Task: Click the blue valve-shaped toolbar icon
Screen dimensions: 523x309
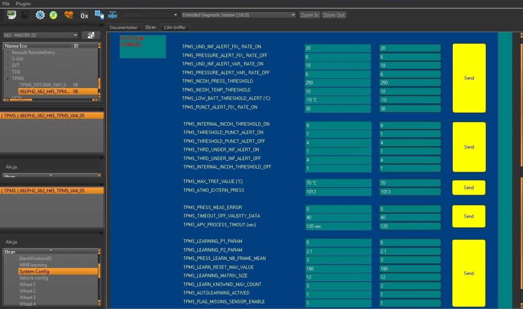Action: [112, 15]
